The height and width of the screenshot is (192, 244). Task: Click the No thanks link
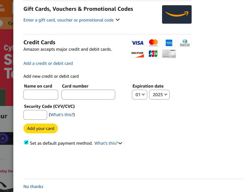click(x=33, y=186)
